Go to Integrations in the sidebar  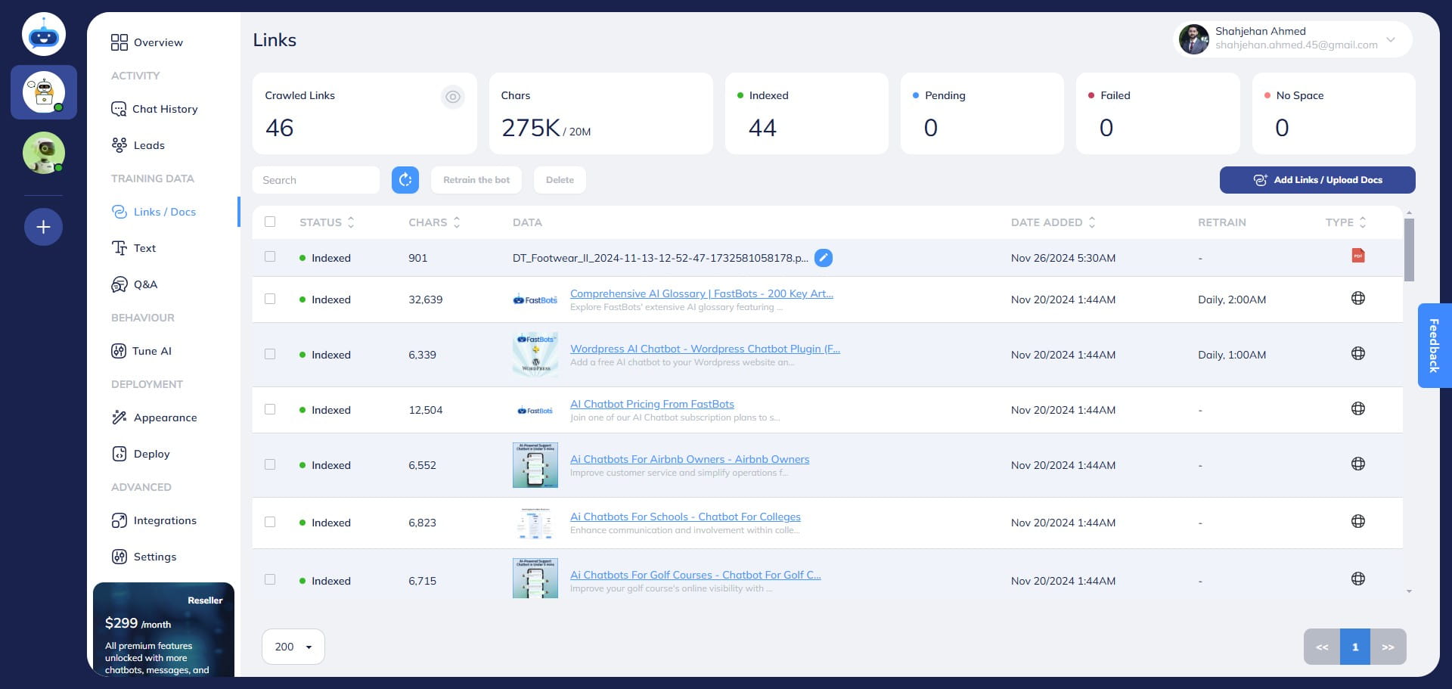pyautogui.click(x=164, y=520)
